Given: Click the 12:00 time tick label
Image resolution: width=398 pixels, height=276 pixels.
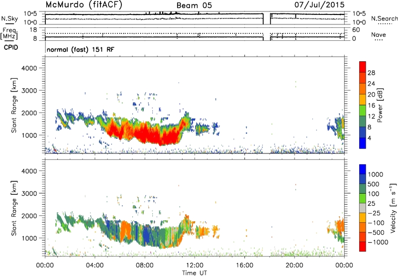Looking at the screenshot, I should 195,266.
